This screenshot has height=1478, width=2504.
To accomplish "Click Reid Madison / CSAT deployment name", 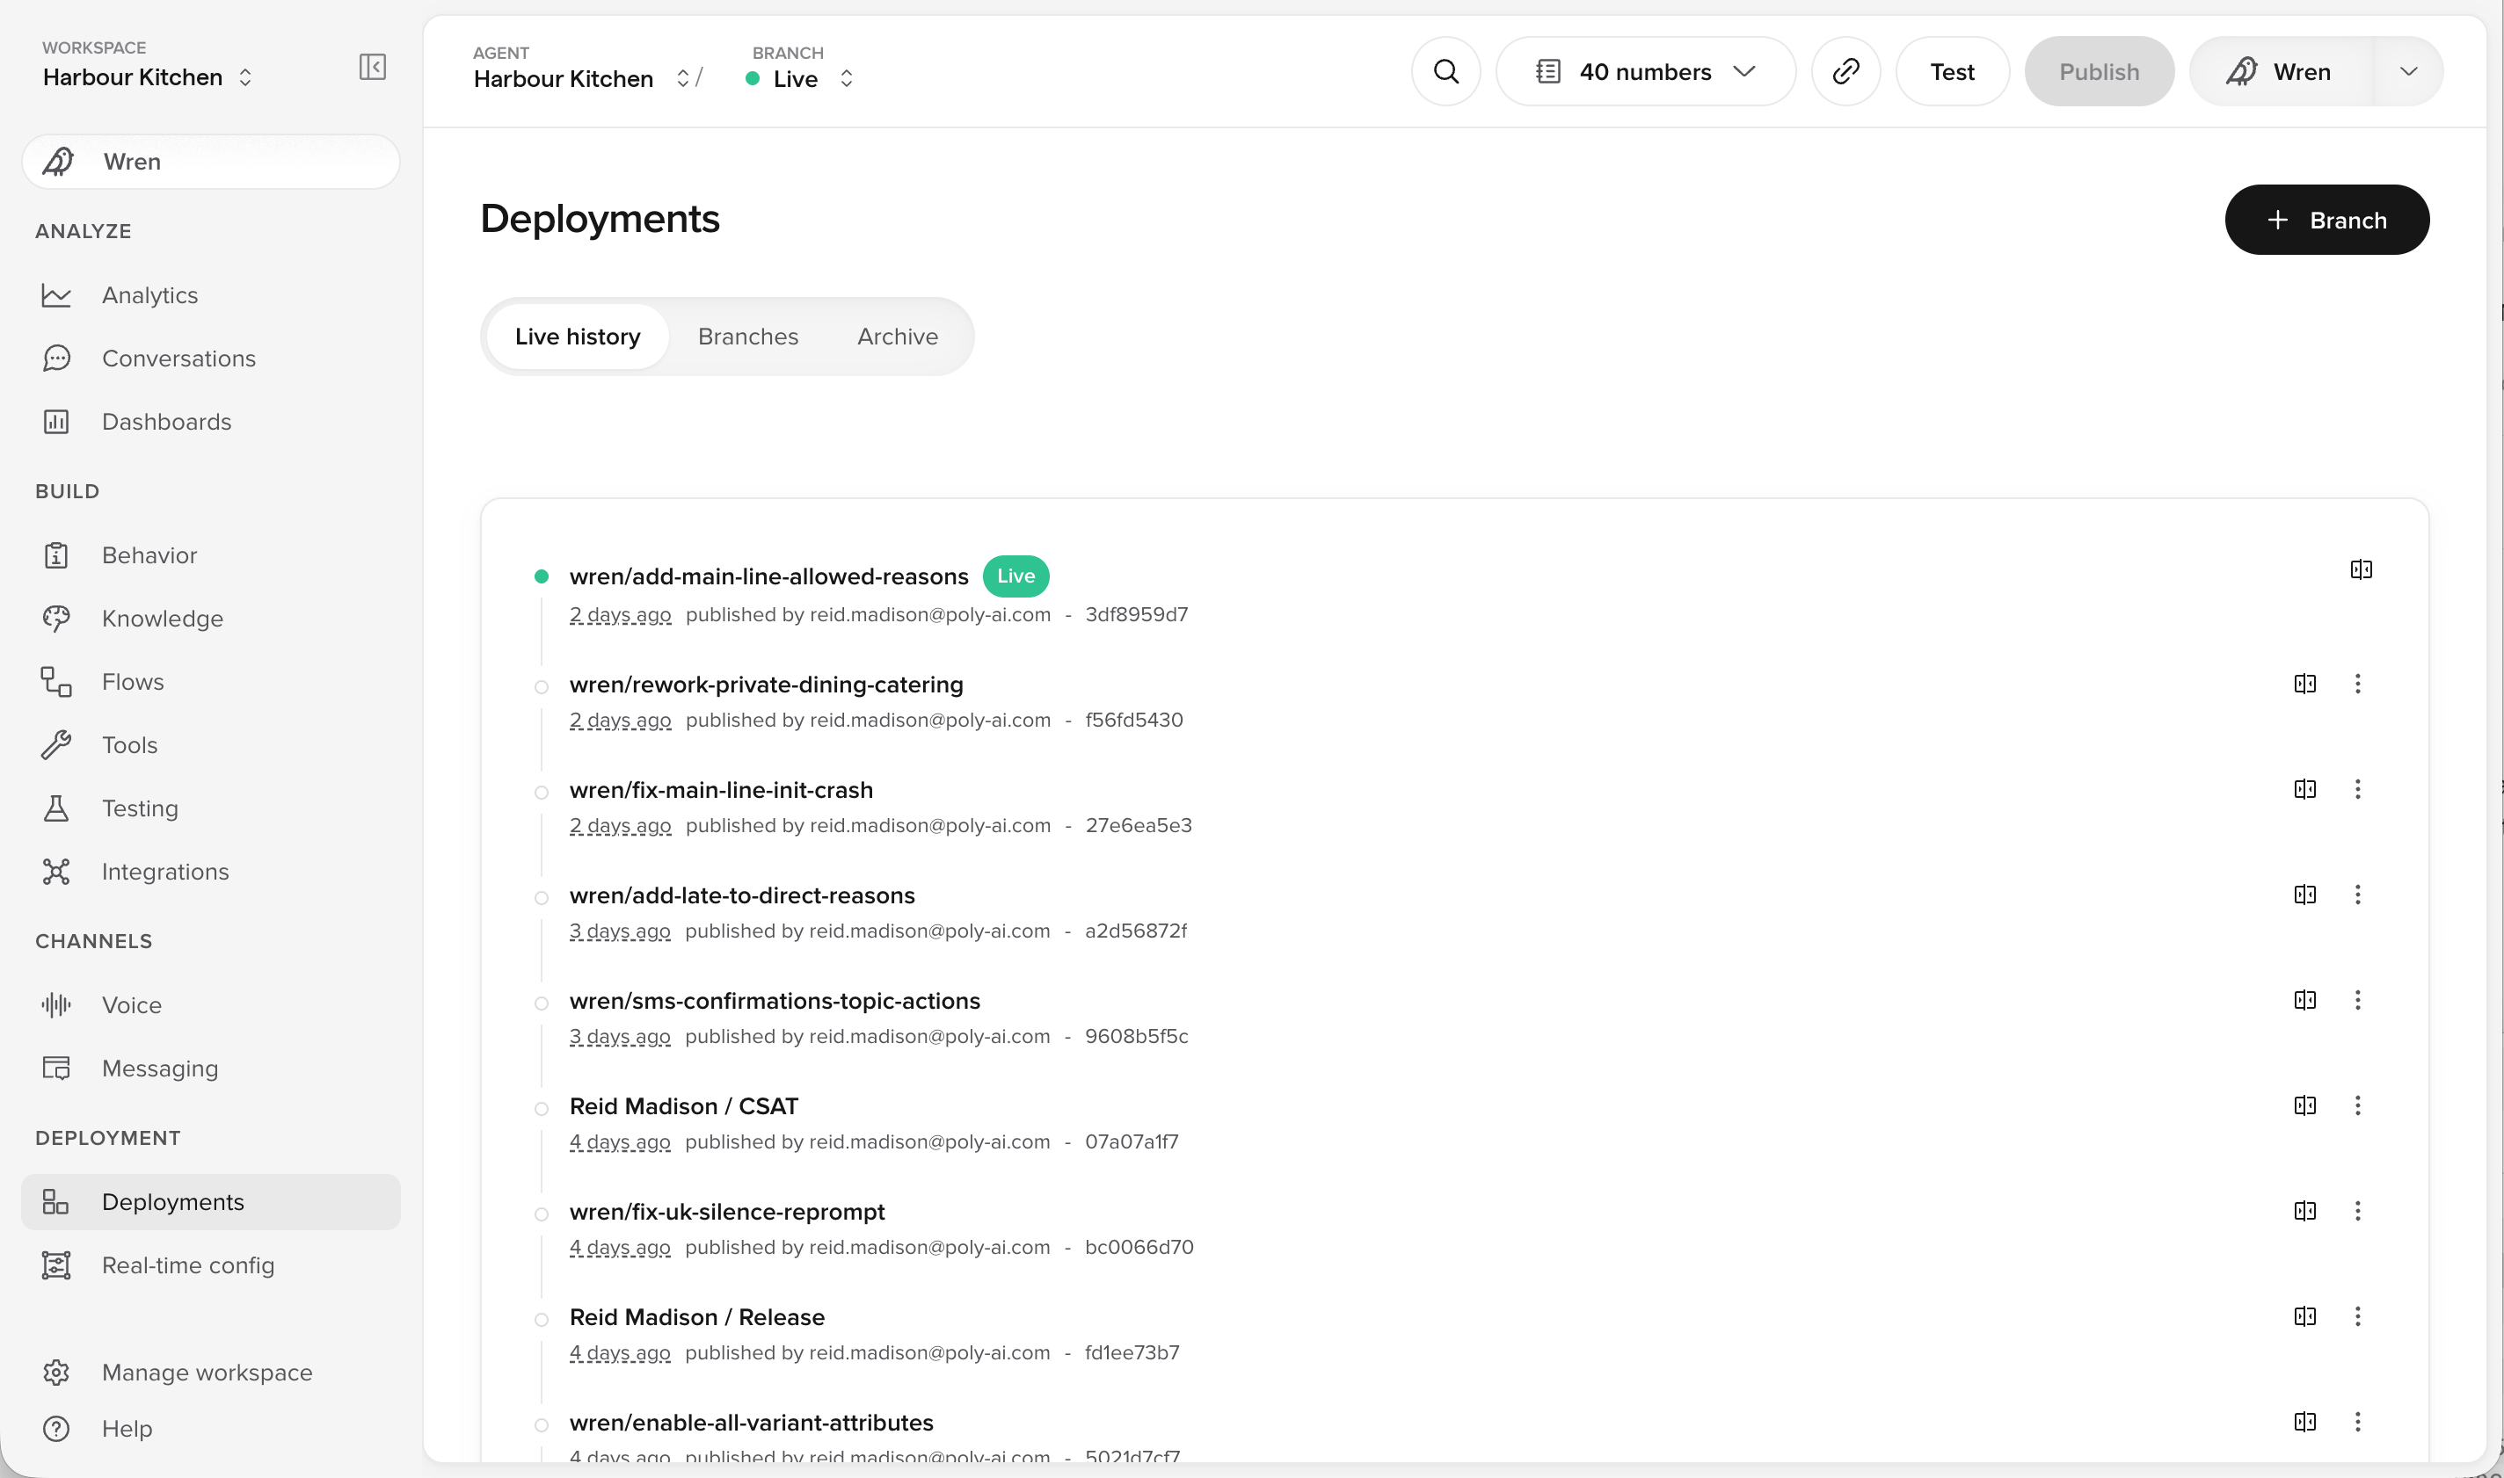I will (683, 1106).
